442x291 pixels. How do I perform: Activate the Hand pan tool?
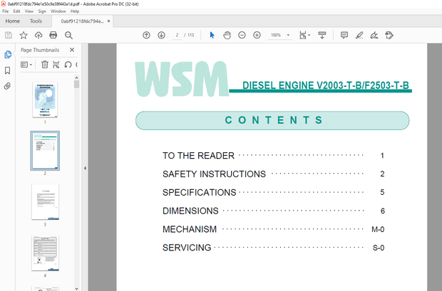[x=227, y=35]
